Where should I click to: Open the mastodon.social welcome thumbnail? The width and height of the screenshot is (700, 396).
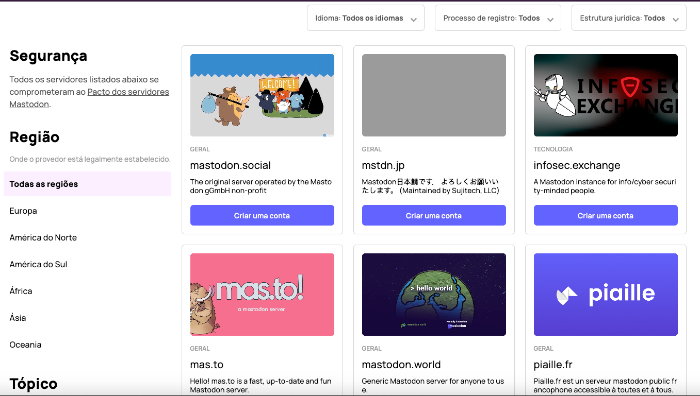(262, 95)
